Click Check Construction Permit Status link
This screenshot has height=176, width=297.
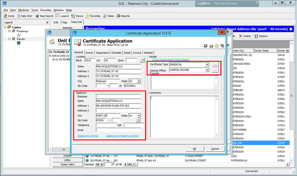point(171,59)
